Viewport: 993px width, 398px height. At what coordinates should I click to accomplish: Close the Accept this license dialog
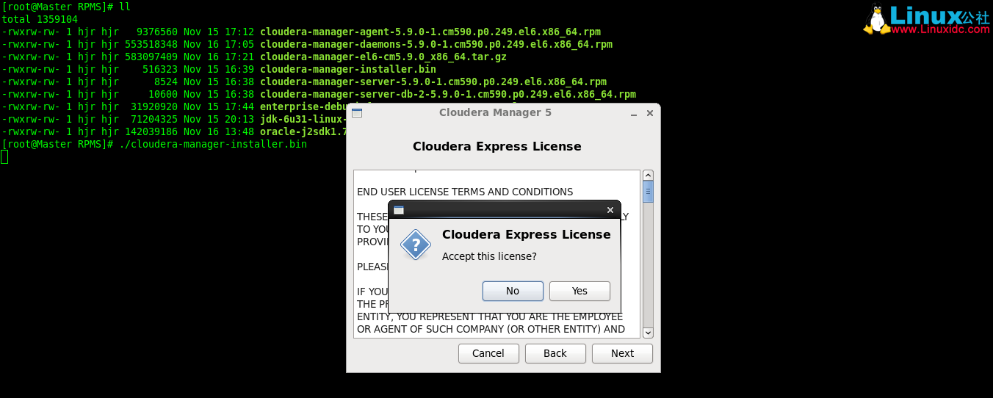610,210
